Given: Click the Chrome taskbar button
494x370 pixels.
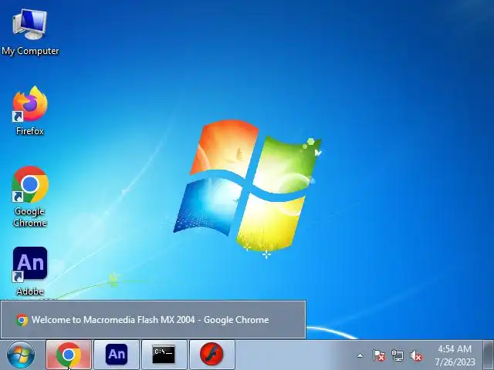Looking at the screenshot, I should 69,355.
